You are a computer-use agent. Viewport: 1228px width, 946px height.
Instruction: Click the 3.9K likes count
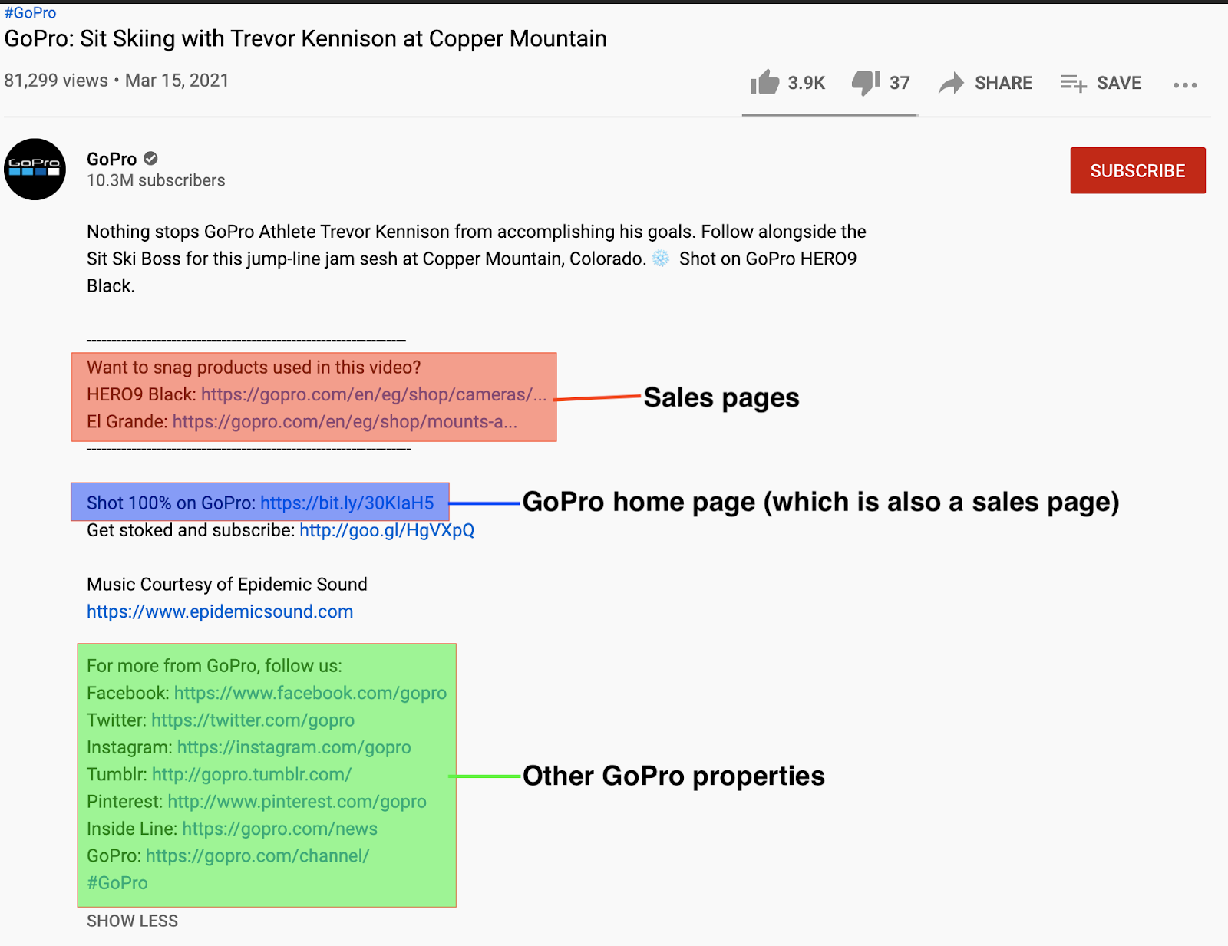coord(806,83)
